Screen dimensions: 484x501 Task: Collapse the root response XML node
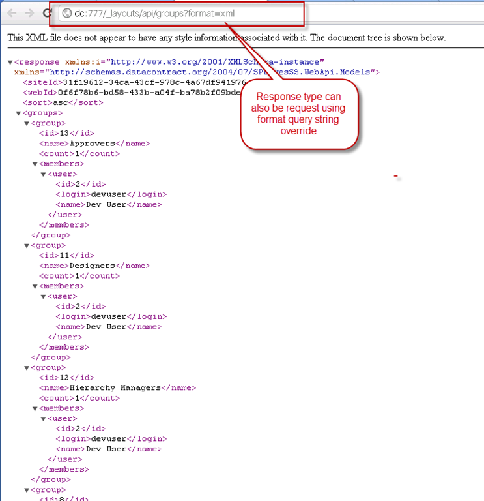(10, 63)
